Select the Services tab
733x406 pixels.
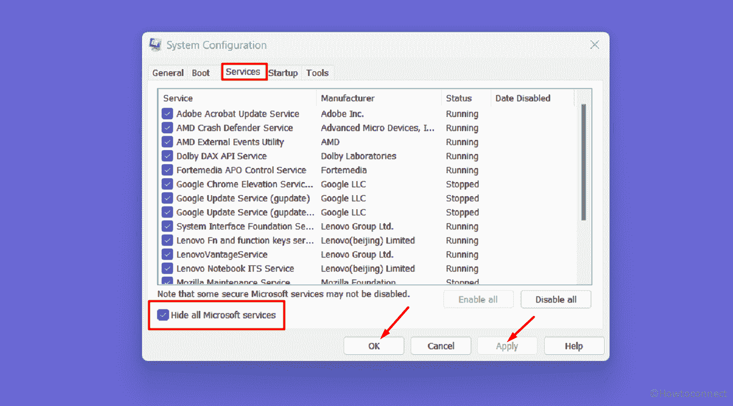(243, 72)
